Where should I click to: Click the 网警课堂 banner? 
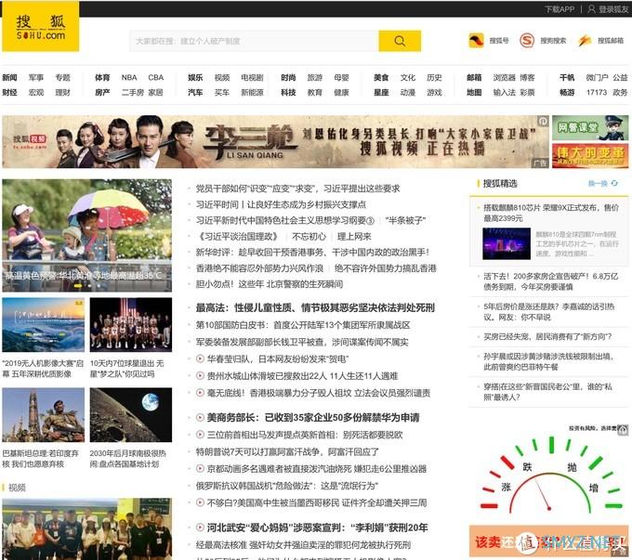point(590,128)
